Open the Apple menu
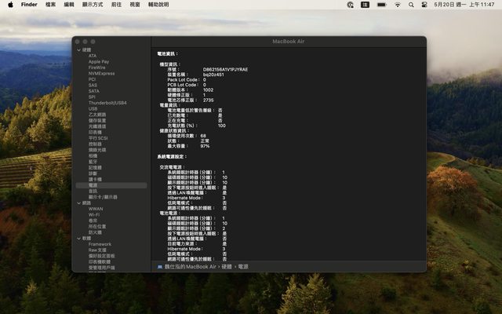 click(x=10, y=5)
